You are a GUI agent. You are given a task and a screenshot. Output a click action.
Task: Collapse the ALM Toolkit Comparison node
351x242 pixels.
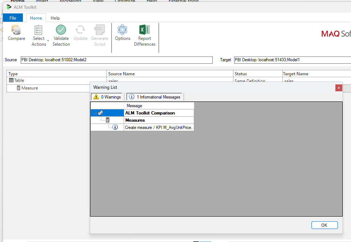tap(101, 113)
